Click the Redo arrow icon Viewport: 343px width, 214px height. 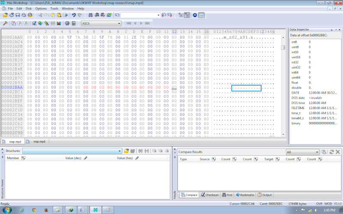coord(80,15)
